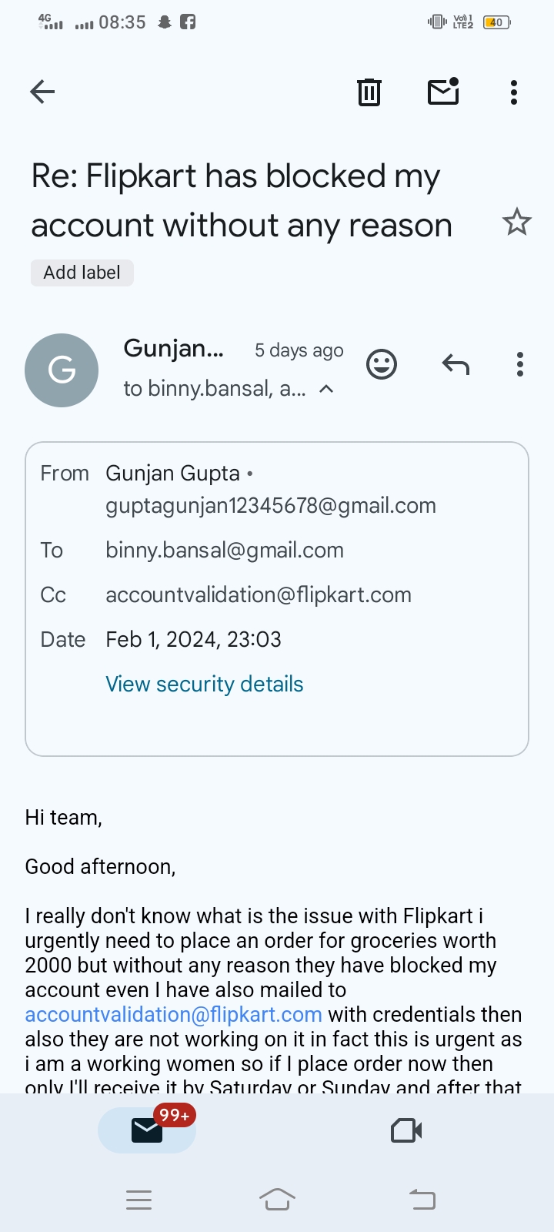554x1232 pixels.
Task: Switch to the Meet video tab
Action: point(406,1130)
